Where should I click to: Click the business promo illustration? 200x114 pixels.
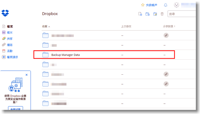15,85
